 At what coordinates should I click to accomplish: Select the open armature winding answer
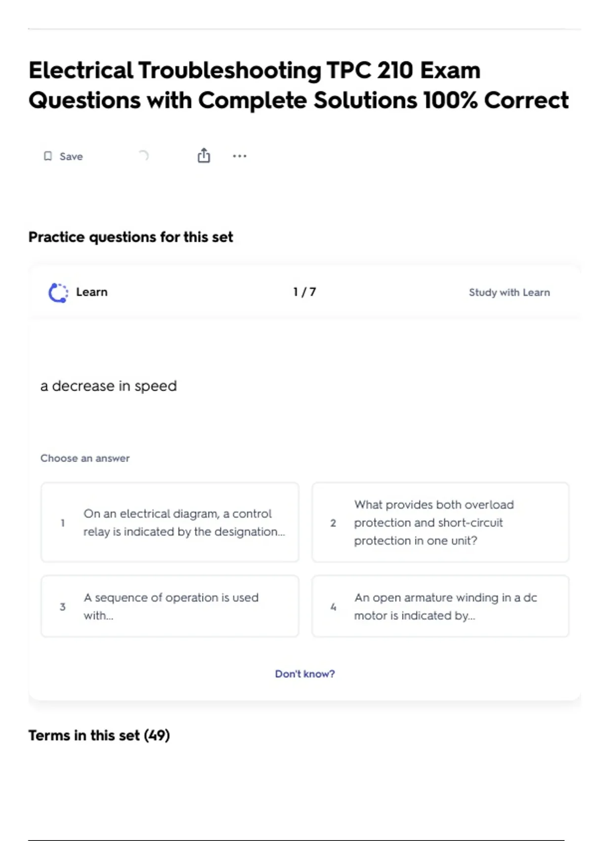coord(440,606)
